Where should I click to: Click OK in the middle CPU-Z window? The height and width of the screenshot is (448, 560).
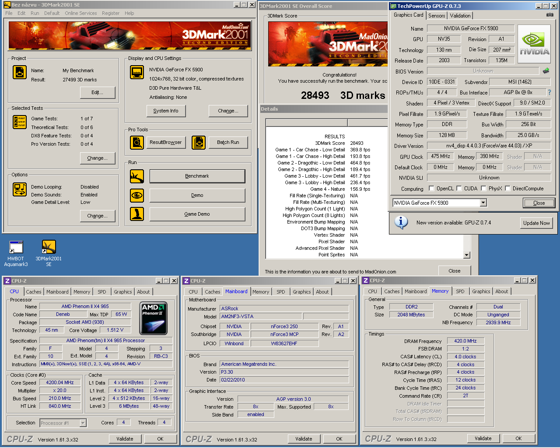coord(339,439)
